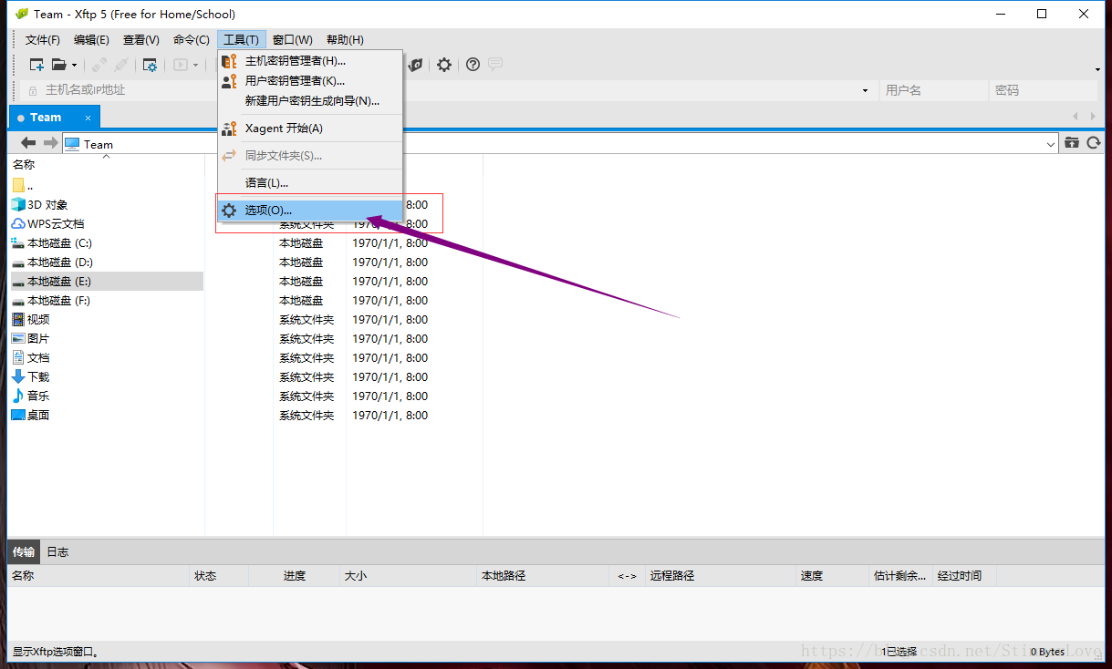This screenshot has height=669, width=1112.
Task: Click the 进度 column header in transfers
Action: (294, 576)
